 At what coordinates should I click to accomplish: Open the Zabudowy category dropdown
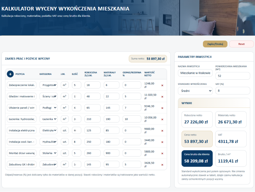tap(48, 164)
